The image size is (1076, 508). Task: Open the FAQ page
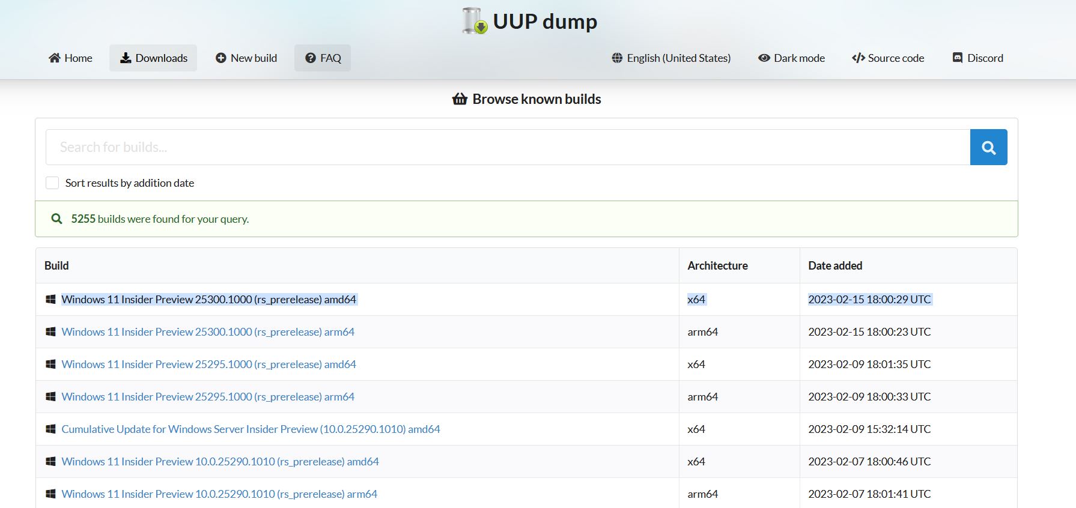click(323, 58)
